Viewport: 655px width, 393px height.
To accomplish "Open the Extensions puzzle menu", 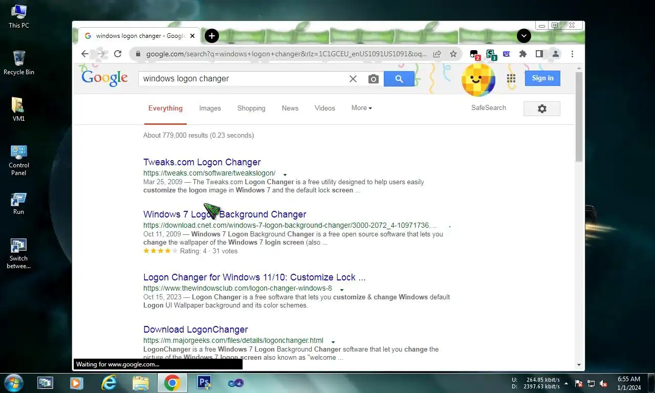I will tap(522, 54).
